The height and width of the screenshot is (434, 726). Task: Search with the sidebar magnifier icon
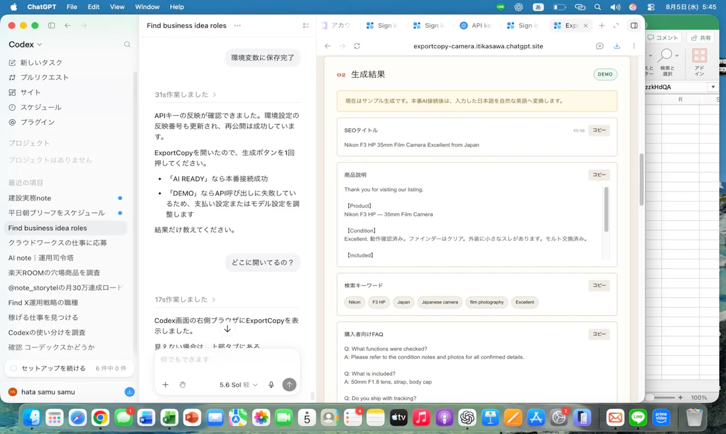point(127,44)
